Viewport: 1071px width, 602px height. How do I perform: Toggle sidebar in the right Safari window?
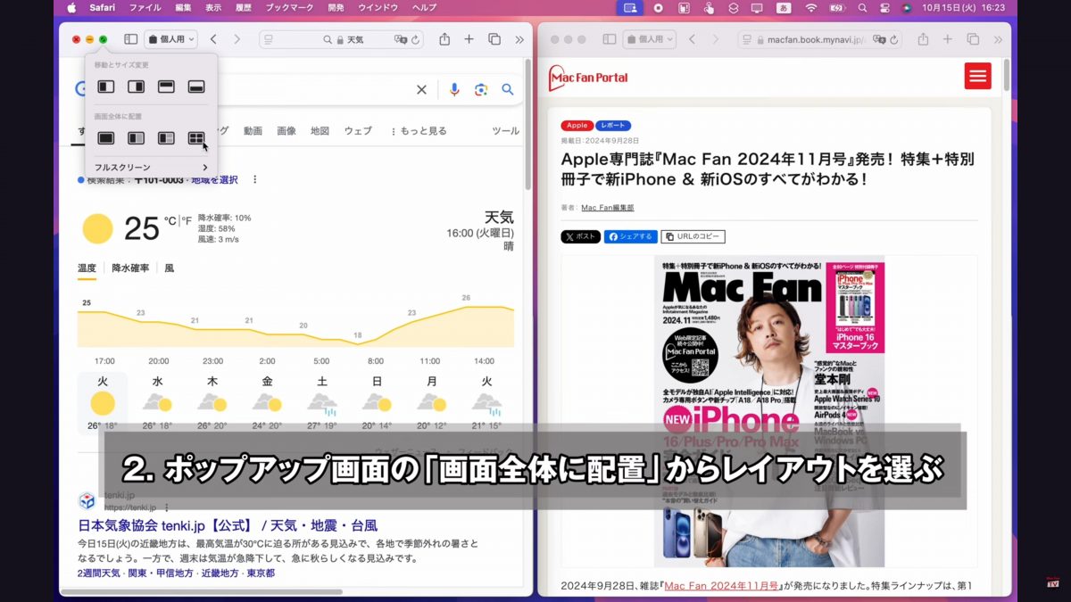(610, 39)
